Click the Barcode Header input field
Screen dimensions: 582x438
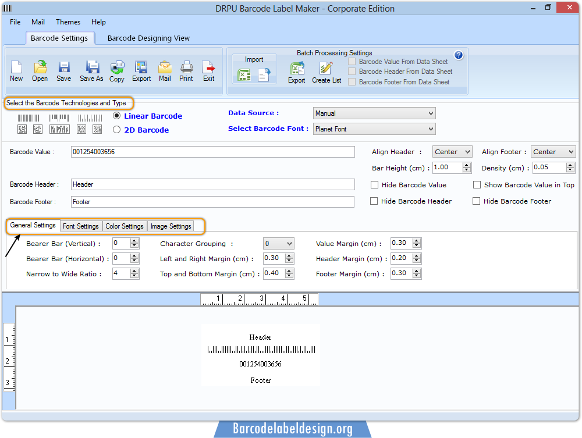pyautogui.click(x=212, y=184)
